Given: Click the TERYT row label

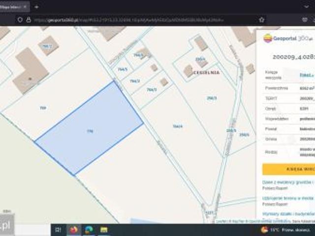Looking at the screenshot, I should [x=271, y=98].
